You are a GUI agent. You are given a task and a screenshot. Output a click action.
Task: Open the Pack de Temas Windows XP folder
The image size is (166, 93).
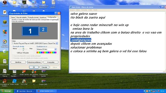(44, 4)
